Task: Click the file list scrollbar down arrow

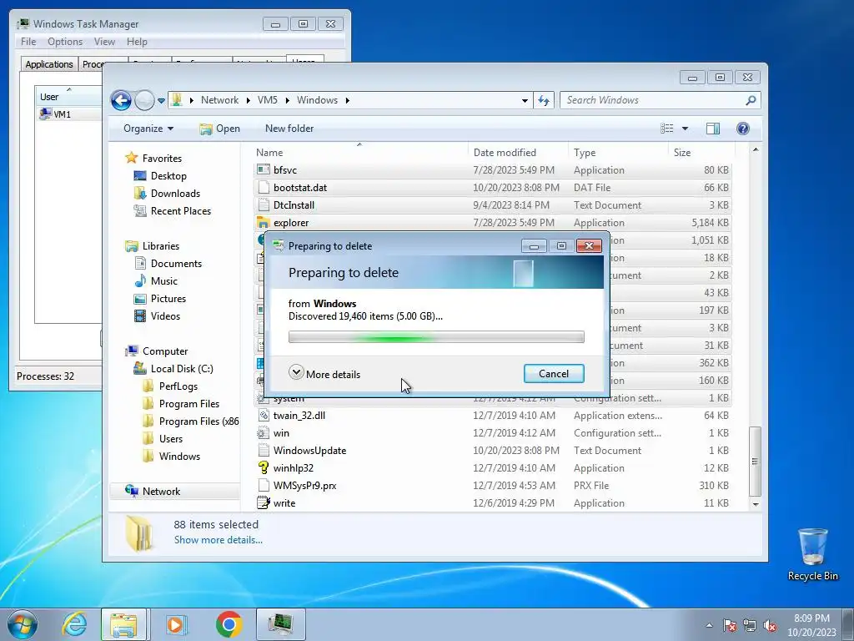Action: pyautogui.click(x=755, y=504)
